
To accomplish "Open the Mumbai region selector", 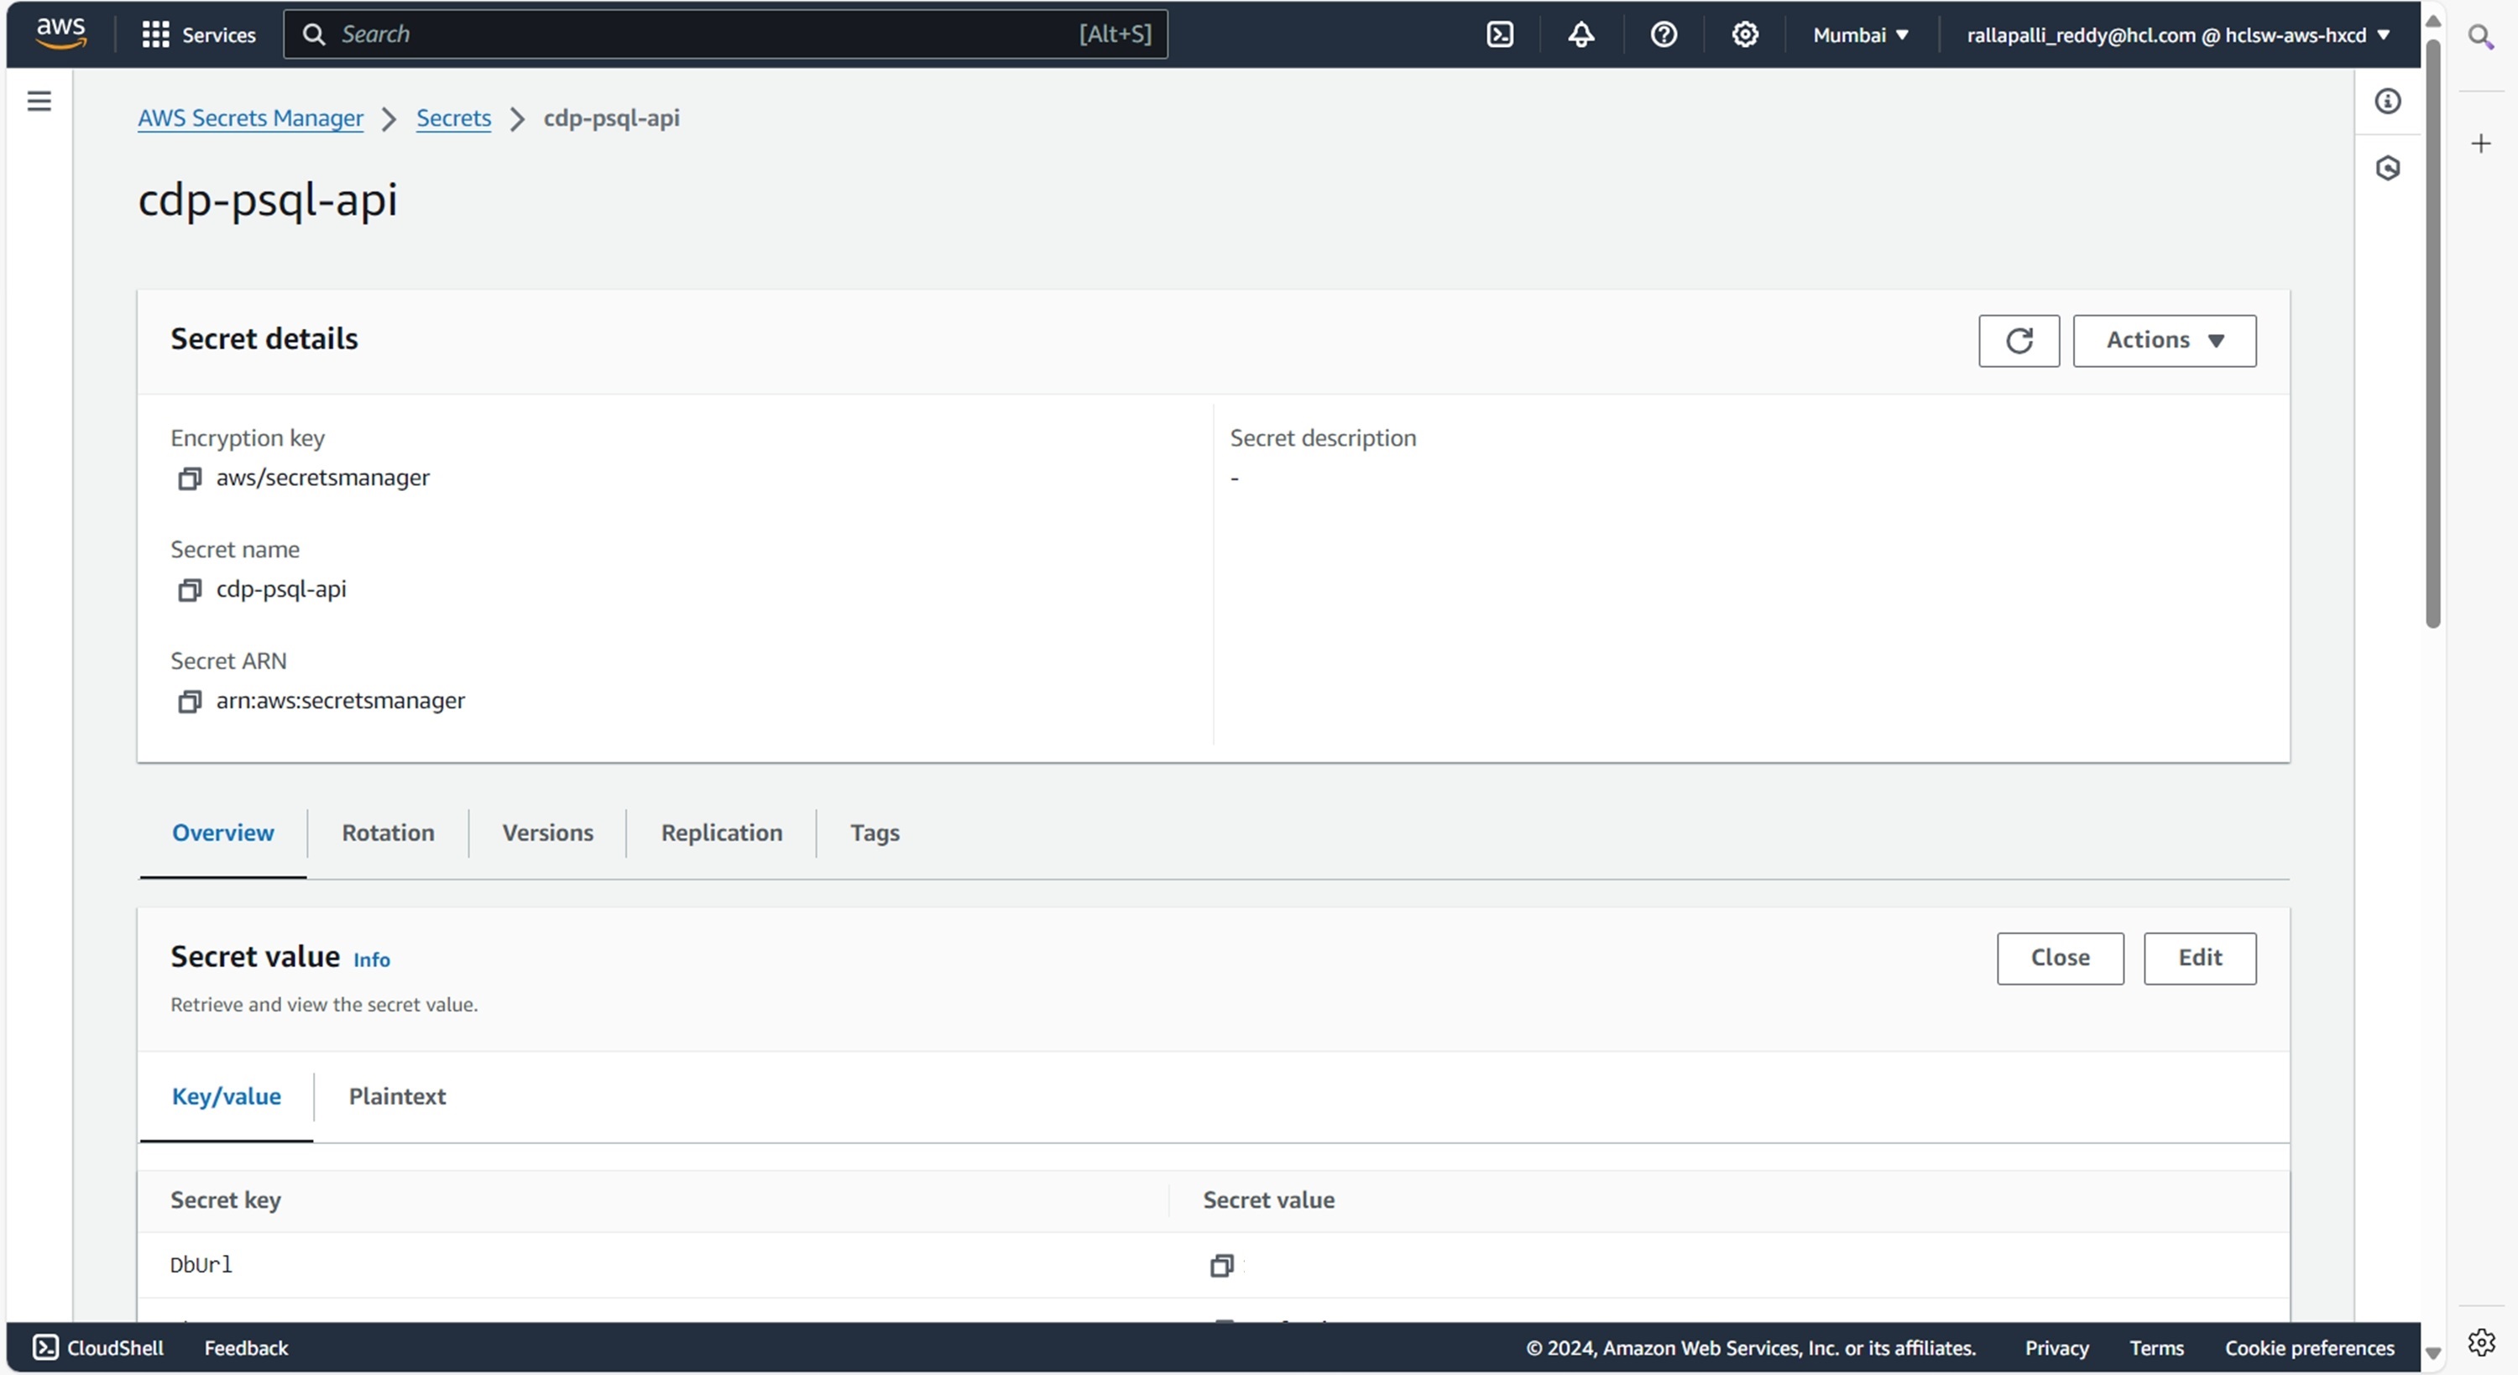I will [x=1860, y=35].
